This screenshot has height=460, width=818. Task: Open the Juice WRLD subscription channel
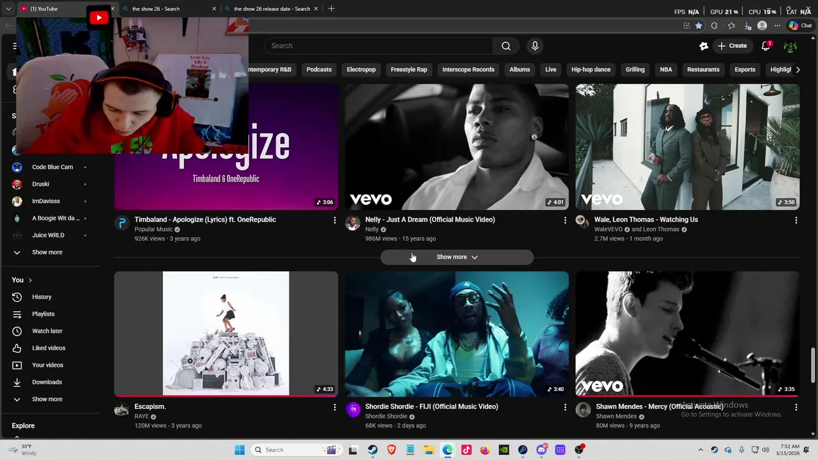point(48,235)
